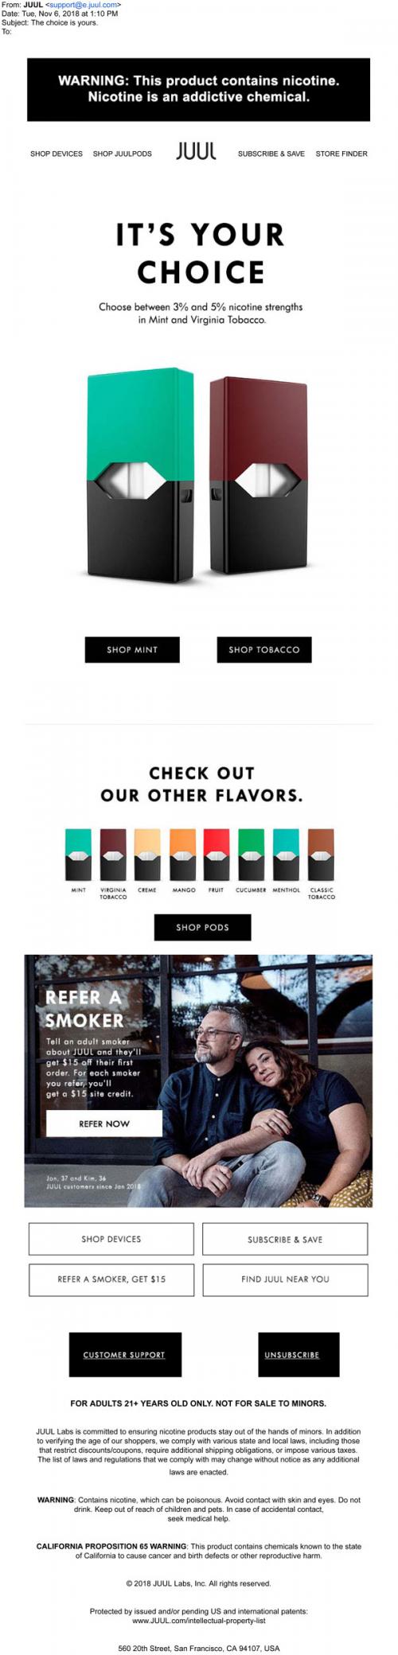The height and width of the screenshot is (1655, 398).
Task: Click Refer Now on smoker banner
Action: [x=104, y=1123]
